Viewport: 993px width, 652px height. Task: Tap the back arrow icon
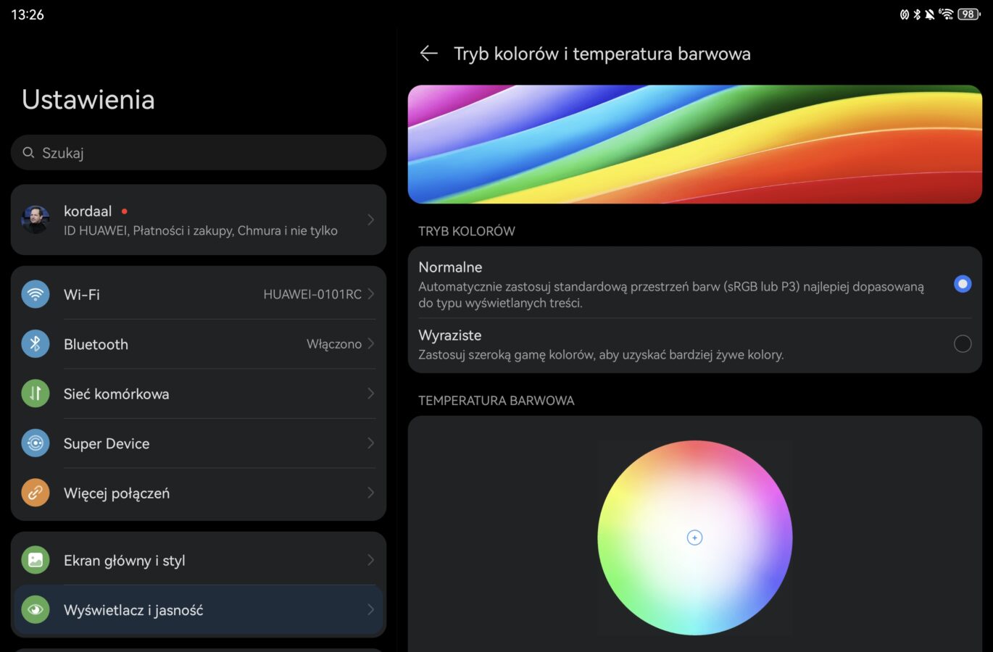(x=428, y=54)
